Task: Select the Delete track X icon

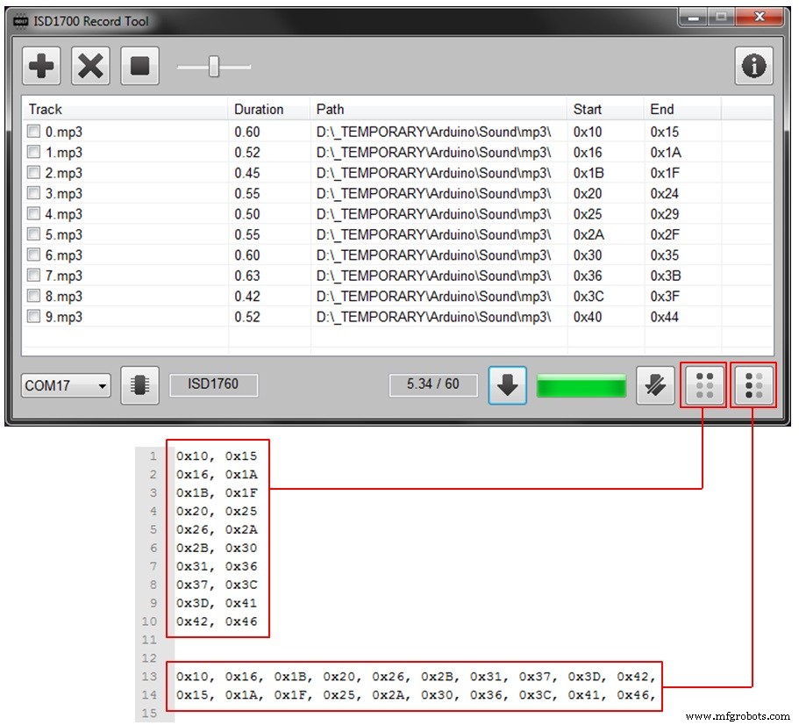Action: pyautogui.click(x=90, y=66)
